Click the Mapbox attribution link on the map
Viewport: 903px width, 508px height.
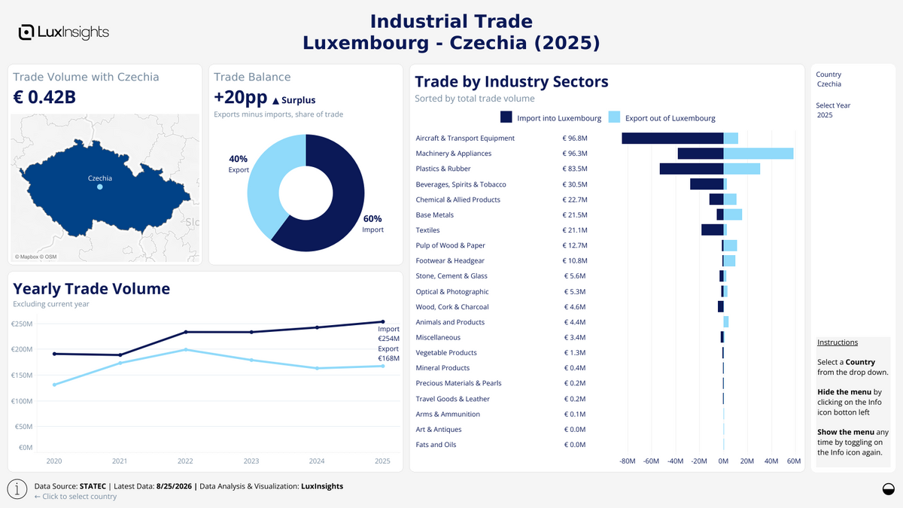point(29,257)
